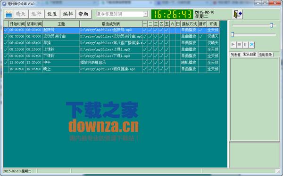Viewport: 283px width, 176px height.
Task: Toggle the enable checkmark for the 中午 row
Action: pyautogui.click(x=6, y=63)
